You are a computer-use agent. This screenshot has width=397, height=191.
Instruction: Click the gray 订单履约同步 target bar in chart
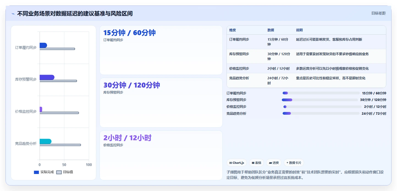click(x=57, y=49)
